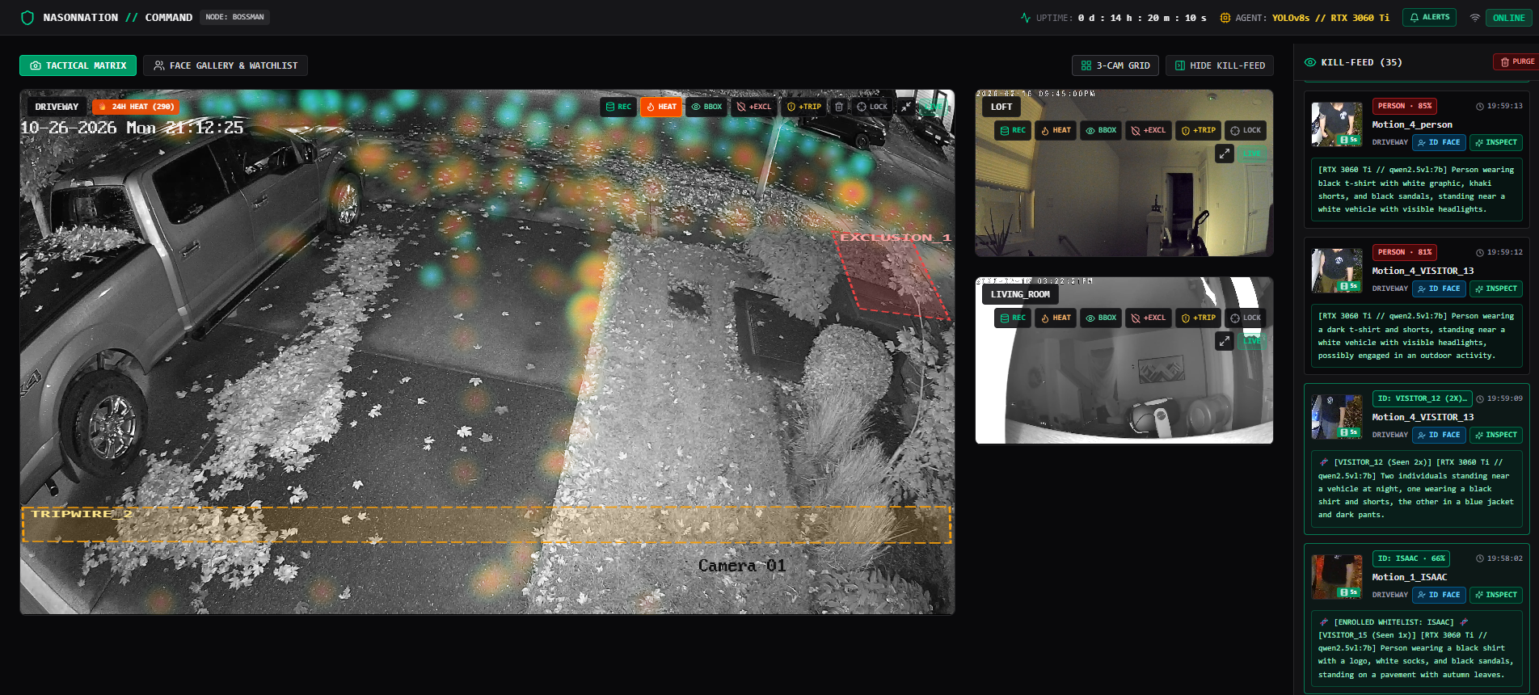The image size is (1539, 695).
Task: Add tripwire on Loft camera
Action: (x=1198, y=130)
